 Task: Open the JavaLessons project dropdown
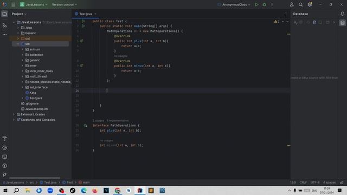[34, 4]
